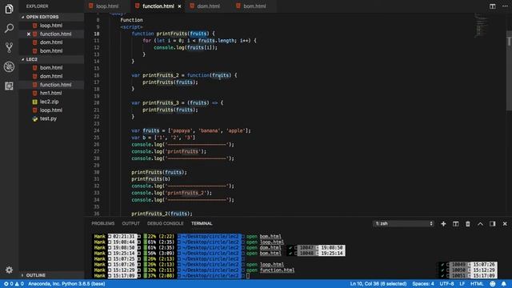
Task: Switch to the bom.html editor tab
Action: coord(254,6)
